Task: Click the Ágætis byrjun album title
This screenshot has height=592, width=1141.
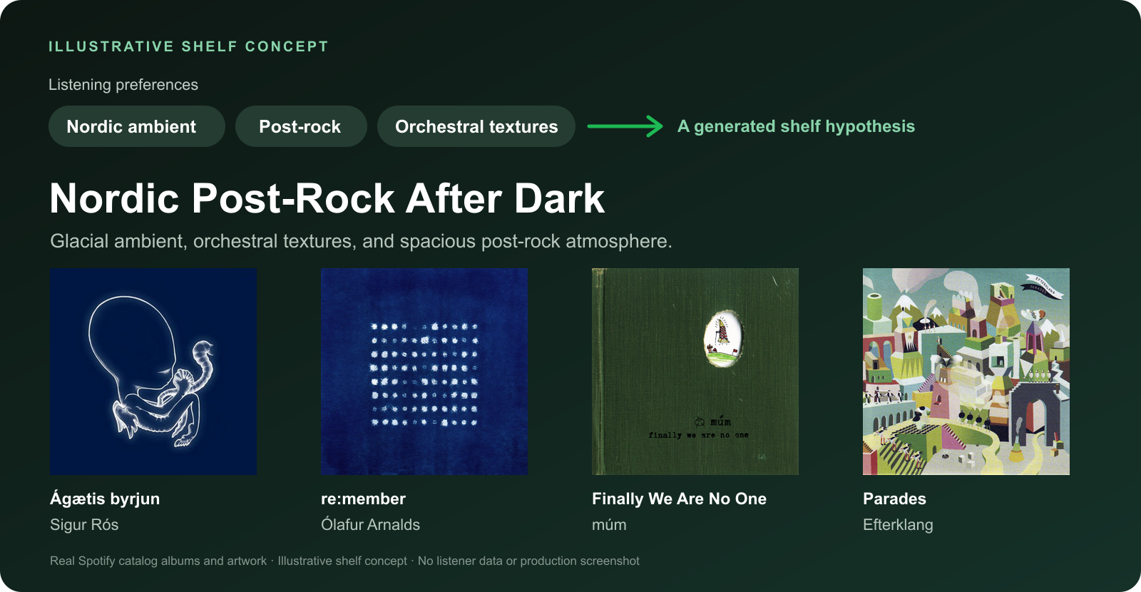Action: (105, 499)
